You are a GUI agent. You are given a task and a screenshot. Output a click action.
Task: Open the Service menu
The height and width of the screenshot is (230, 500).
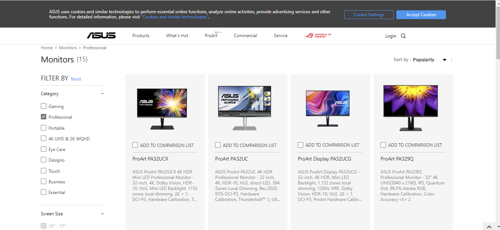tap(281, 36)
